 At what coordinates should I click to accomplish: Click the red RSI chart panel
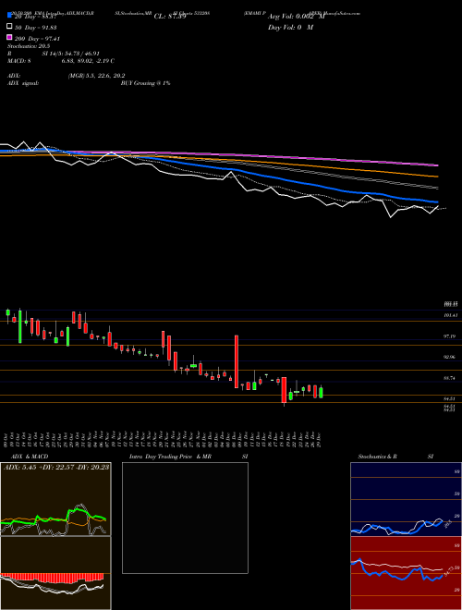tap(406, 573)
